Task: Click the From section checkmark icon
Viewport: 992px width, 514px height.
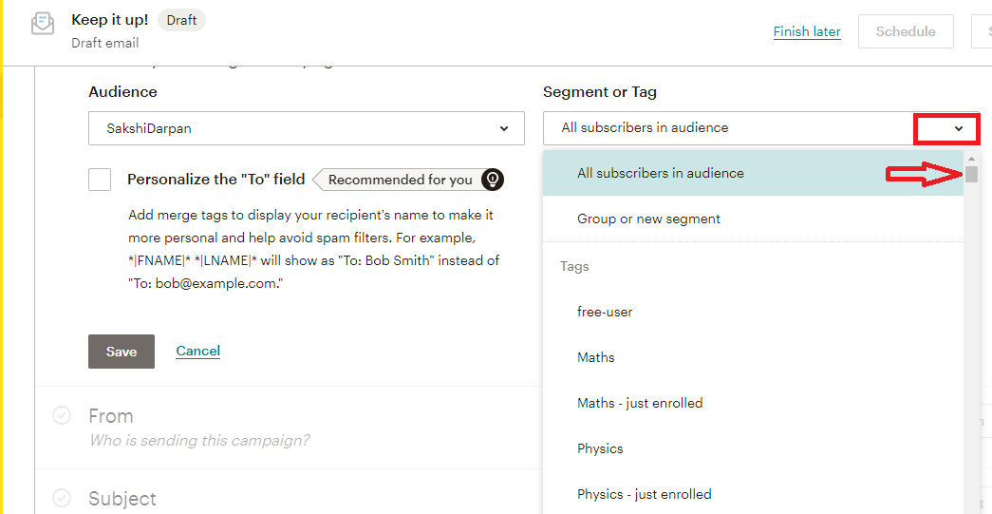Action: 62,415
